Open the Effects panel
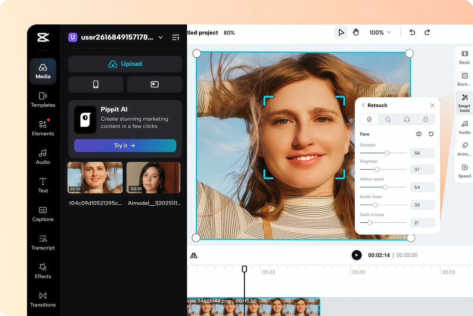The image size is (473, 316). click(43, 271)
